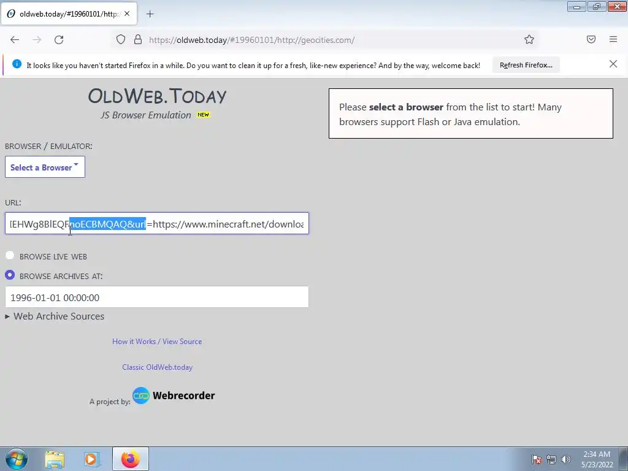Click the Webrecorder logo link
The width and height of the screenshot is (628, 471).
coord(174,396)
